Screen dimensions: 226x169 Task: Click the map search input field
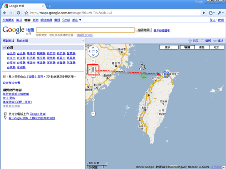coord(85,30)
